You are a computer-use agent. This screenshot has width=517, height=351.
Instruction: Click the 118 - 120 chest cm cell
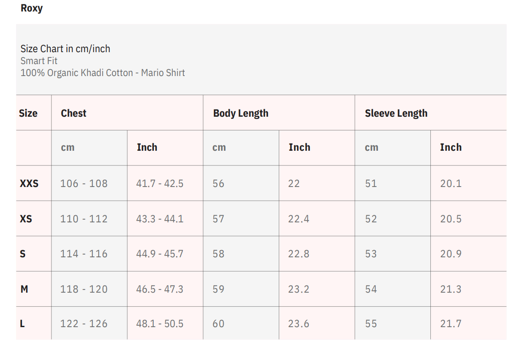(x=84, y=289)
